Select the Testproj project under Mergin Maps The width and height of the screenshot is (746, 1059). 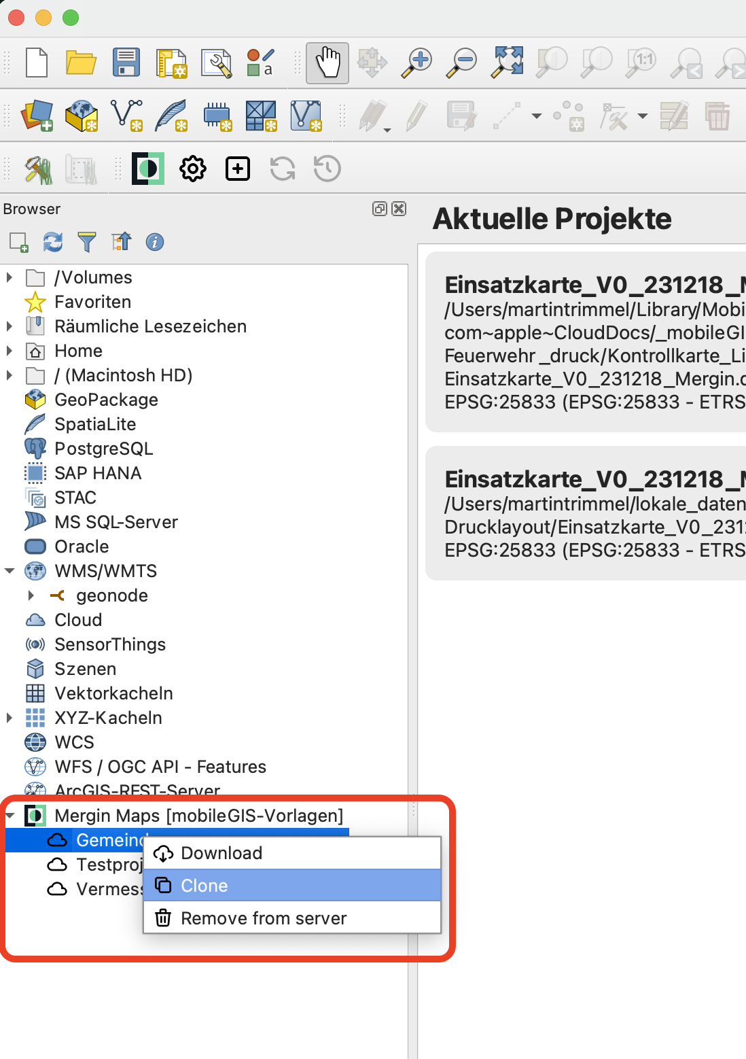[x=109, y=865]
